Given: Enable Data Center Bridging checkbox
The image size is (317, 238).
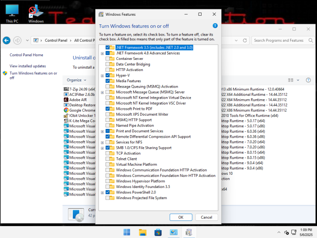Looking at the screenshot, I should coord(108,64).
